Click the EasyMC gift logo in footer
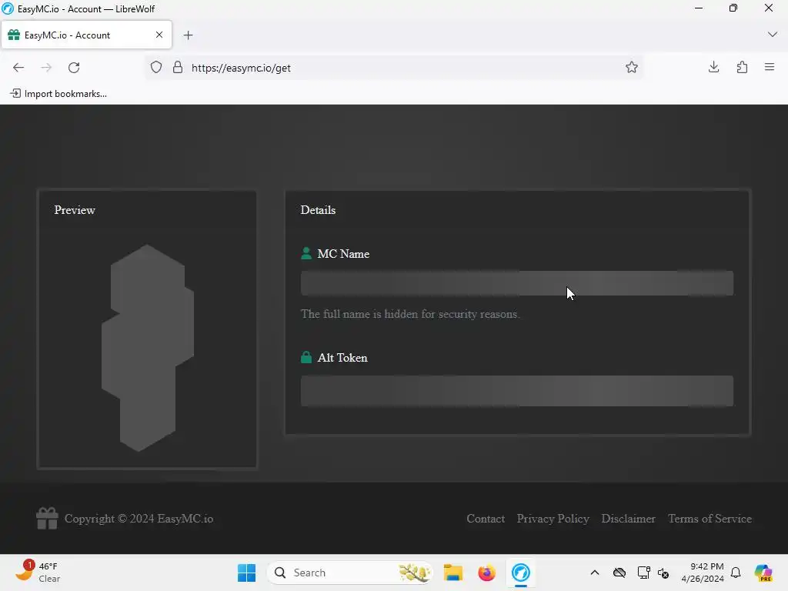 [47, 518]
